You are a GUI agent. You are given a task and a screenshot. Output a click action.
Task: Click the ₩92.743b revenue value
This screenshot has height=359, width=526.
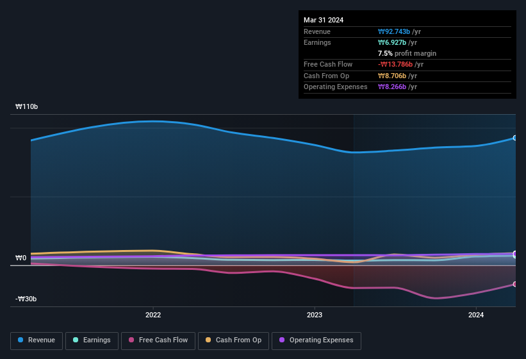pos(394,31)
